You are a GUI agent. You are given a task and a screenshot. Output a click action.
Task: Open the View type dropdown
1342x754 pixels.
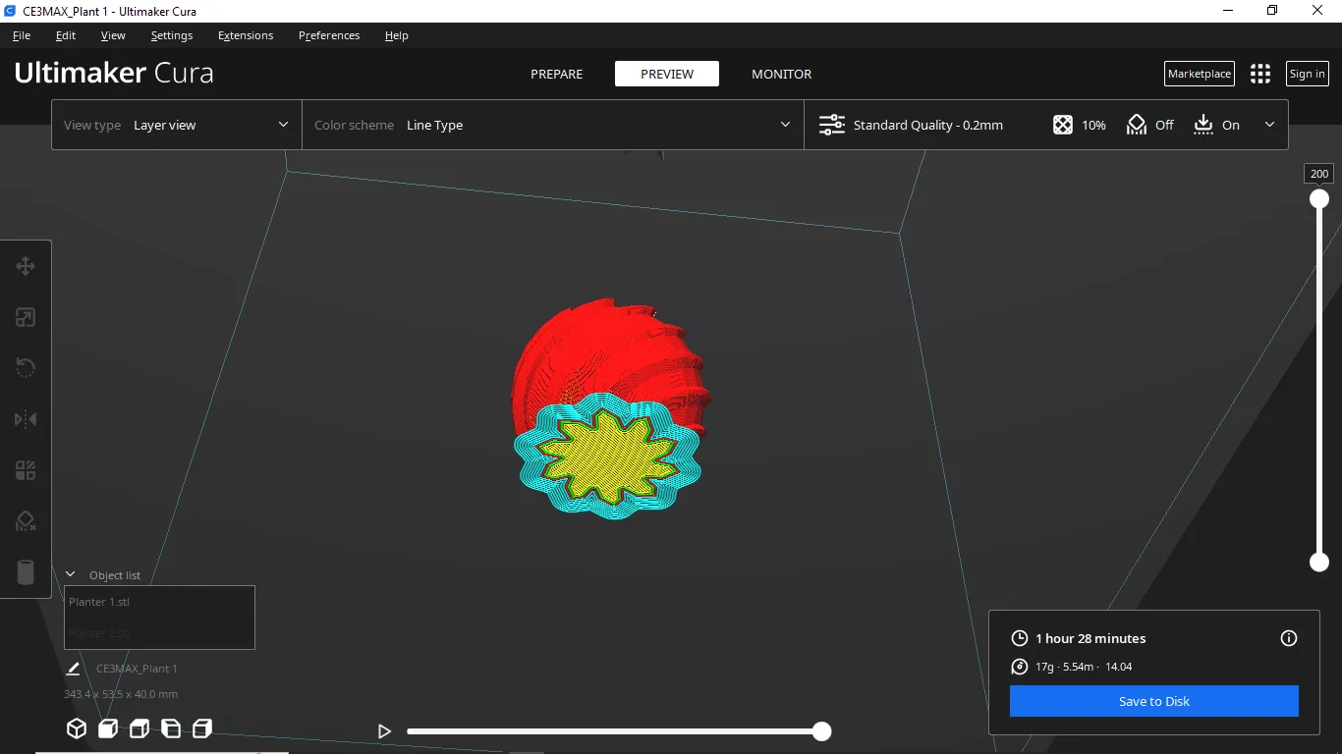(177, 125)
